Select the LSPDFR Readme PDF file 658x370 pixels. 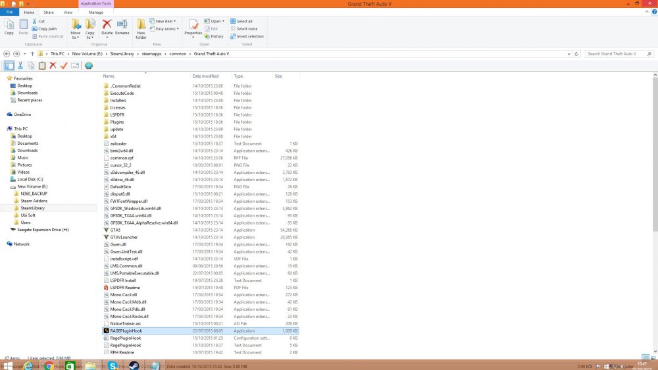coord(125,287)
